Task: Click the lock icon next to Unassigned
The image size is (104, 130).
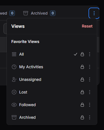Action: [x=82, y=79]
